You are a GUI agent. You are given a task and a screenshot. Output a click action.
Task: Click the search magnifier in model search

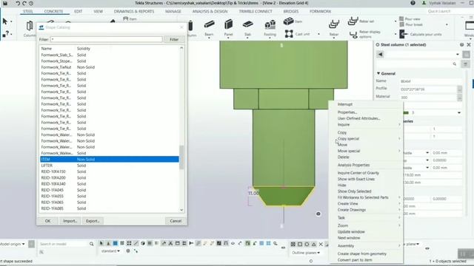click(91, 244)
